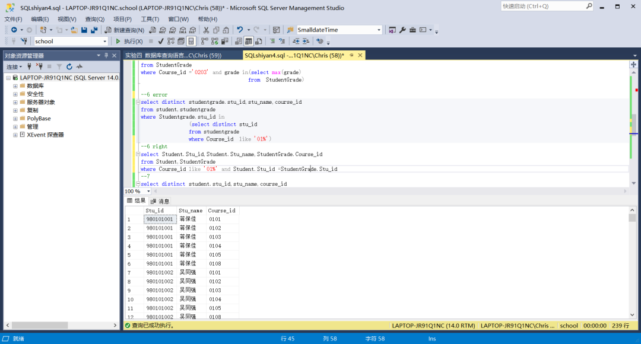
Task: Click the results grid vertical scrollbar
Action: pos(632,261)
